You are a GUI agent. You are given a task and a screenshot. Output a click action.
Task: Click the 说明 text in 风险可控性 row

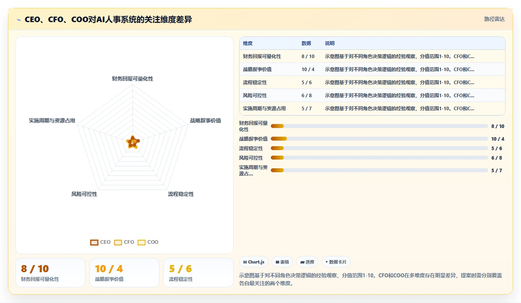pyautogui.click(x=400, y=96)
